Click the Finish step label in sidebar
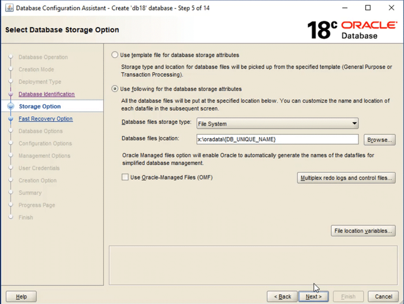The height and width of the screenshot is (304, 404). [26, 218]
